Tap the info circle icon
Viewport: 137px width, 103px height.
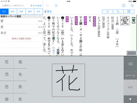pos(132,5)
